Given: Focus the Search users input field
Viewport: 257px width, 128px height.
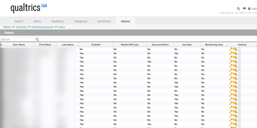Looking at the screenshot, I should [18, 39].
